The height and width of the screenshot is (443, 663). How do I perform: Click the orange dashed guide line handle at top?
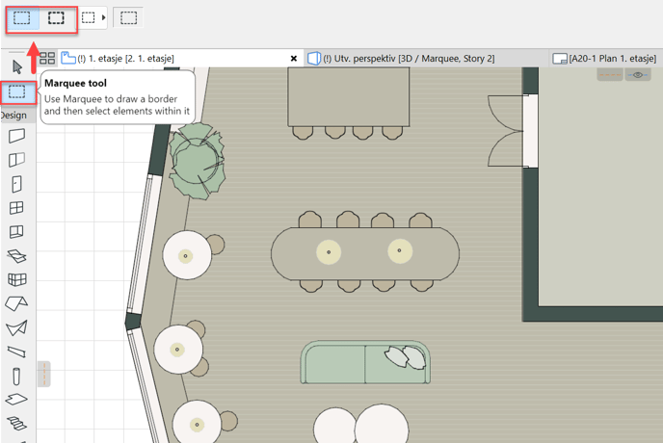(610, 75)
